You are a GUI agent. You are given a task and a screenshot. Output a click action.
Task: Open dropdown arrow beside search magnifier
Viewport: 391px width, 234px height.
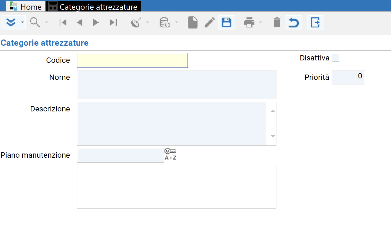(46, 23)
